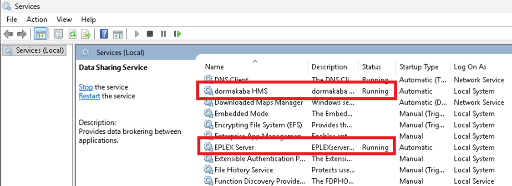Sort services by the Name column header
The height and width of the screenshot is (186, 512).
click(x=214, y=67)
